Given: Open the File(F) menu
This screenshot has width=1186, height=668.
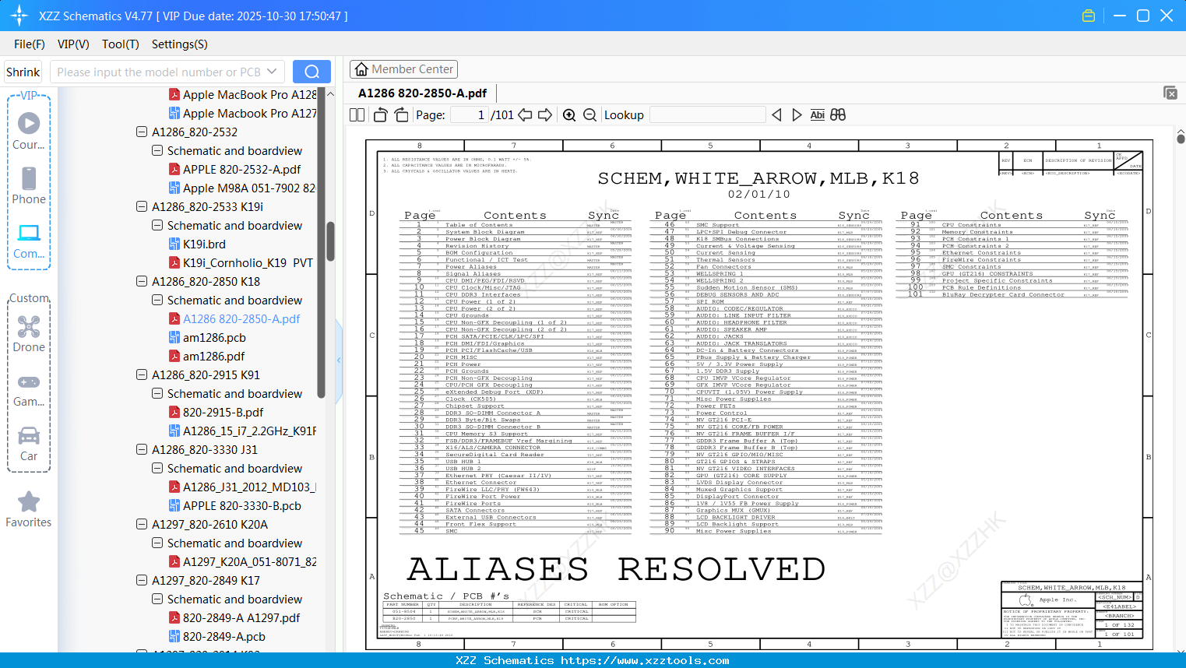Looking at the screenshot, I should point(30,44).
